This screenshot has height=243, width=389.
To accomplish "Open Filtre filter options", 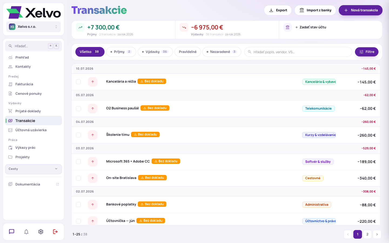I will (x=367, y=52).
